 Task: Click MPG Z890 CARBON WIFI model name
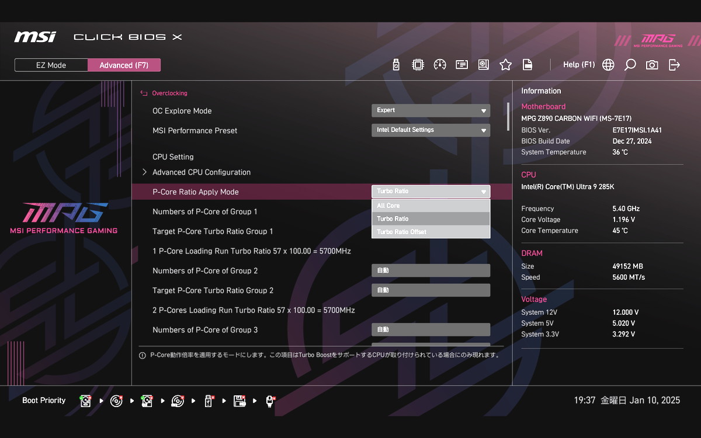pos(576,119)
